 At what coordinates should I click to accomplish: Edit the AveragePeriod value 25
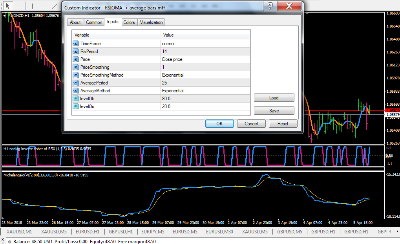click(x=205, y=83)
